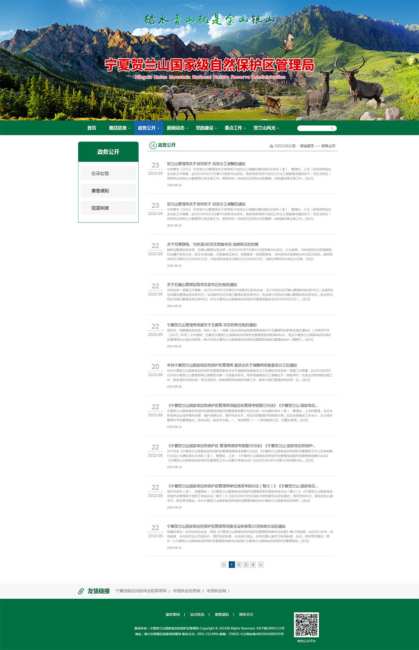
Task: Open 关于石嘴山管理站等党支部书记任免的通知 article
Action: point(202,285)
